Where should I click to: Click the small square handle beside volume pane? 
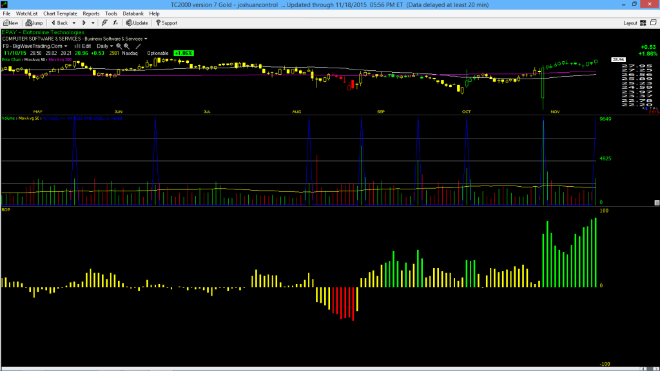[657, 203]
